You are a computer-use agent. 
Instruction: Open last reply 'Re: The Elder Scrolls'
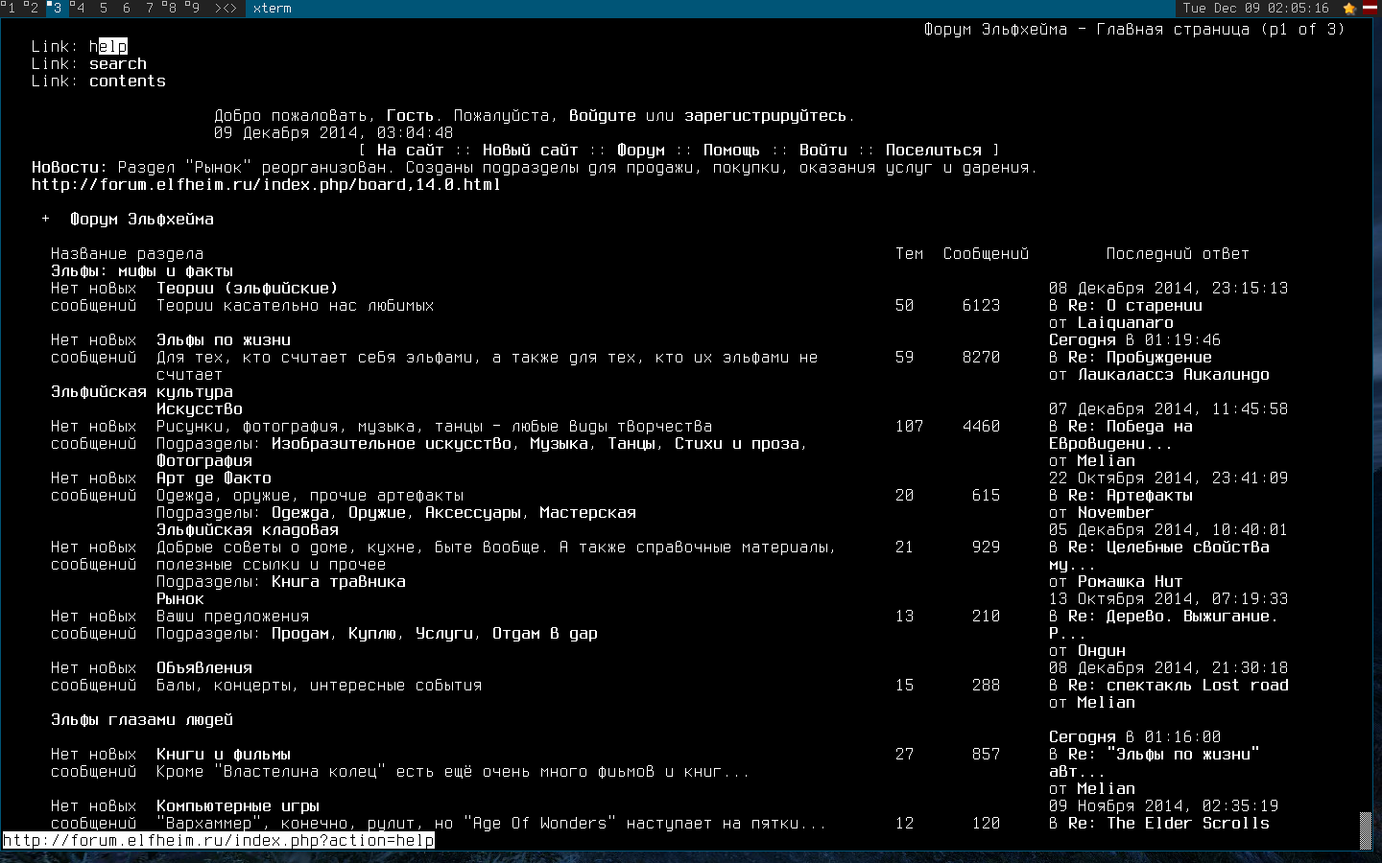(1169, 823)
